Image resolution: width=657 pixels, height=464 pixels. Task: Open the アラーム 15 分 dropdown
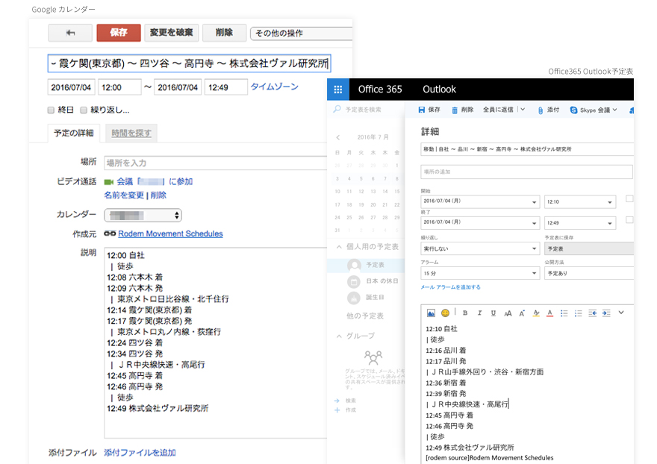[x=480, y=273]
